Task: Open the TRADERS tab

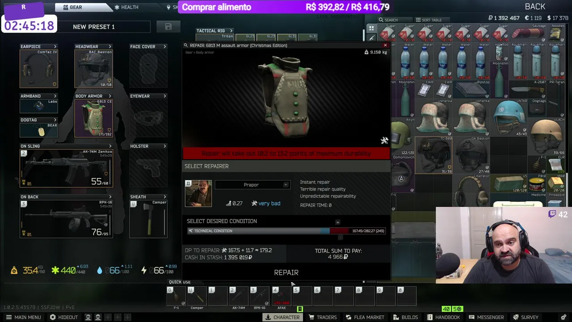Action: 323,317
